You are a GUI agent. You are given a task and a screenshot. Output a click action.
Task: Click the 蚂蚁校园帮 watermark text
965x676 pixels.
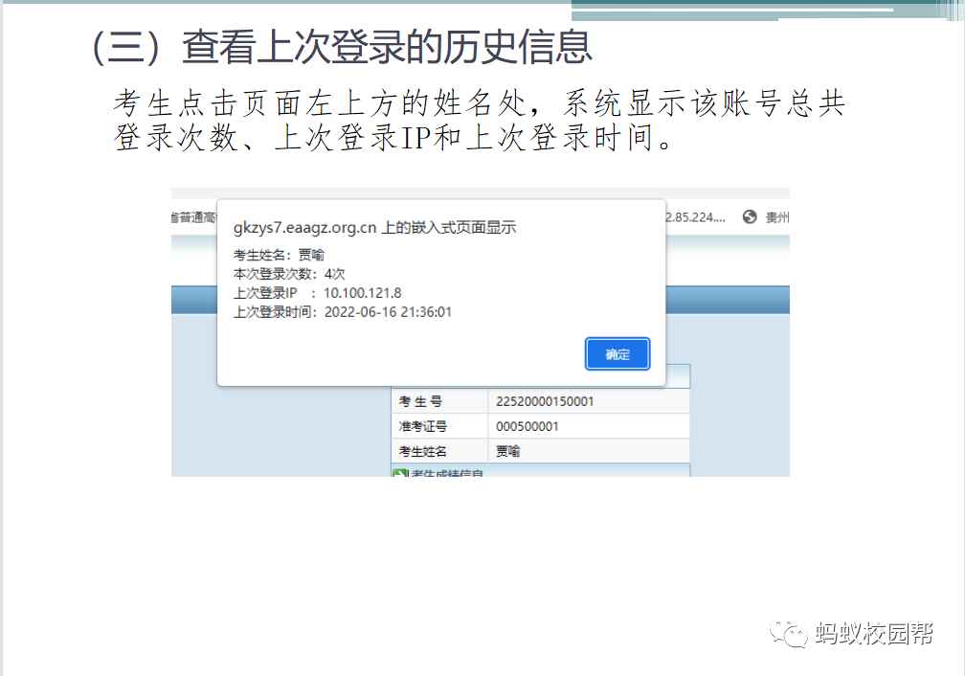coord(874,633)
